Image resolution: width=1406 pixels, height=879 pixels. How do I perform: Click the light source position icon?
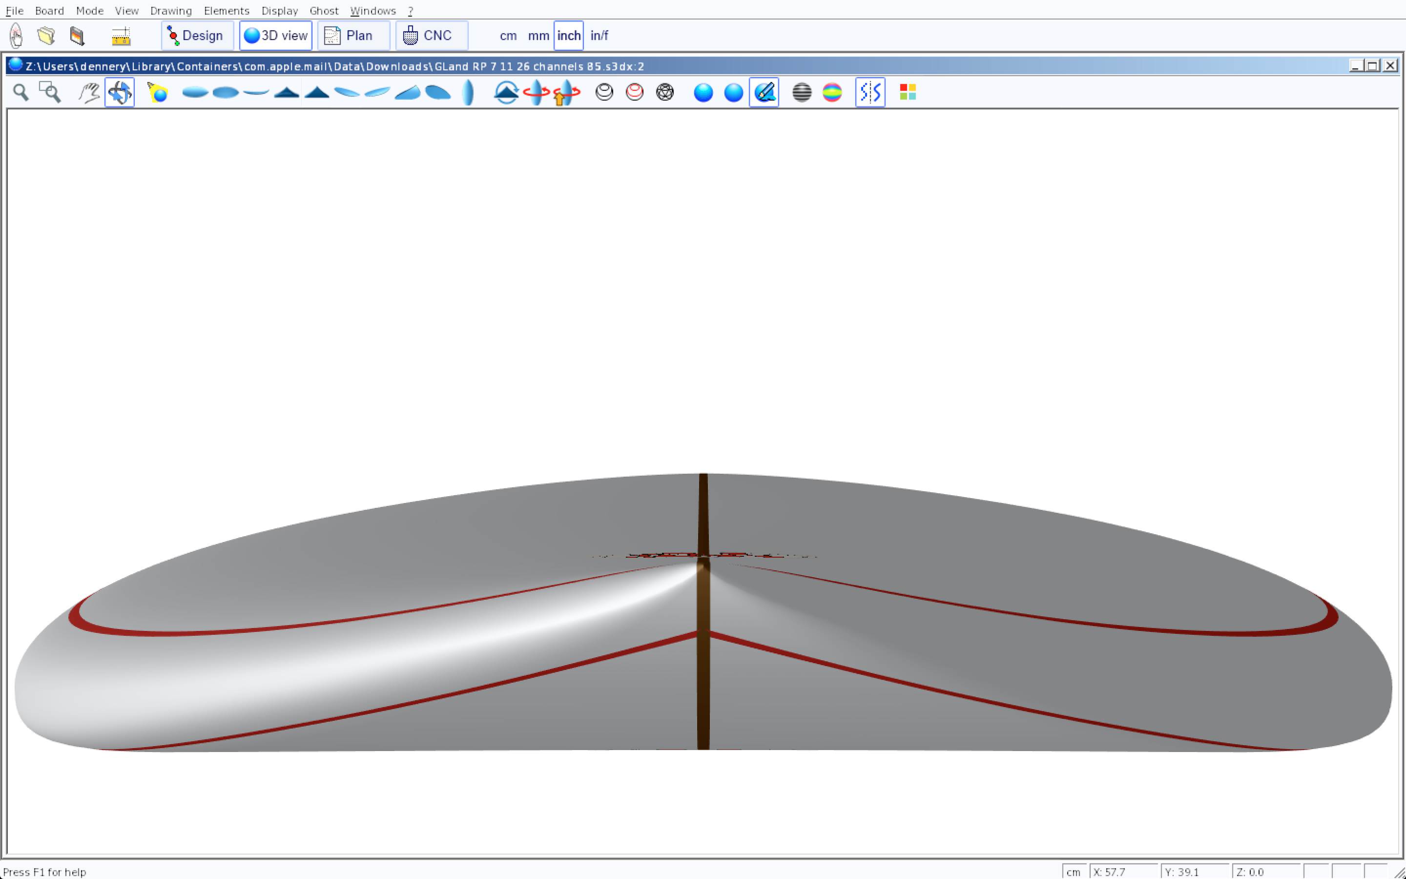[x=158, y=92]
